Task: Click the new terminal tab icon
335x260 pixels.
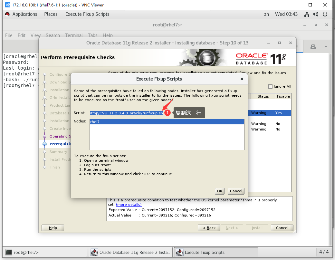Action: coord(313,47)
